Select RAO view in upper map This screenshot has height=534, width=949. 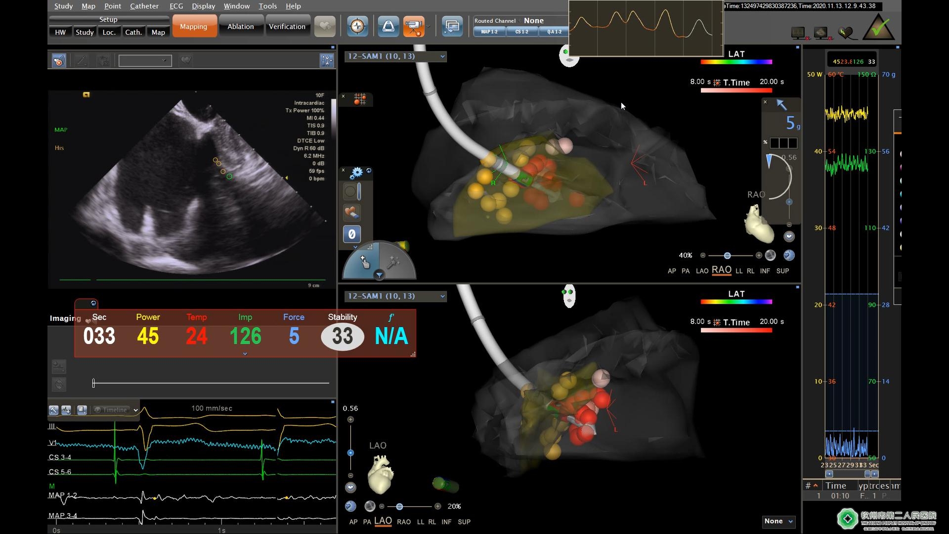721,270
